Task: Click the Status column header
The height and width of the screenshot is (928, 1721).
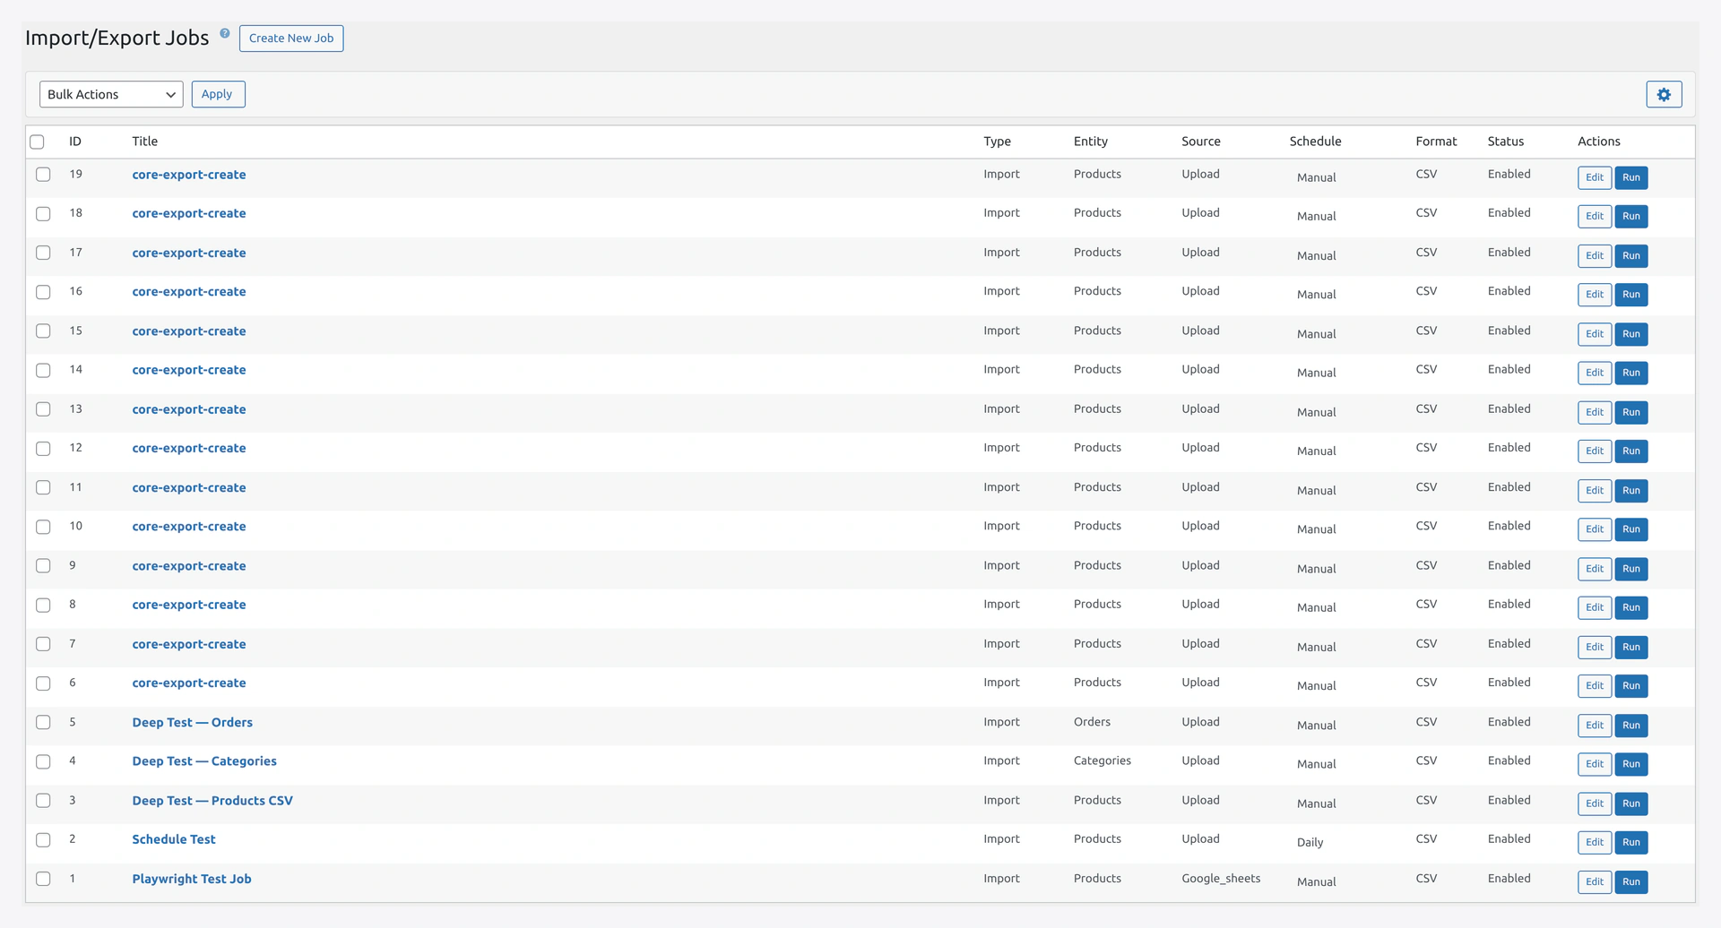Action: 1505,142
